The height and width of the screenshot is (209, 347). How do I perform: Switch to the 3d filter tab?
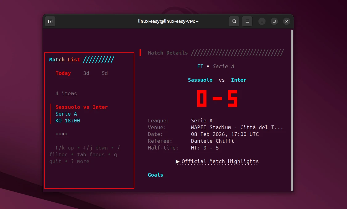click(x=86, y=73)
